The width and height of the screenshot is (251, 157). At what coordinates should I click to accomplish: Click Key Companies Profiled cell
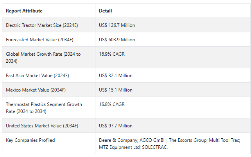(30, 140)
